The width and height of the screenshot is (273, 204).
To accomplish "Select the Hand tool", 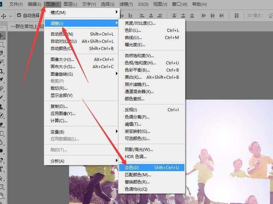I will [2, 196].
